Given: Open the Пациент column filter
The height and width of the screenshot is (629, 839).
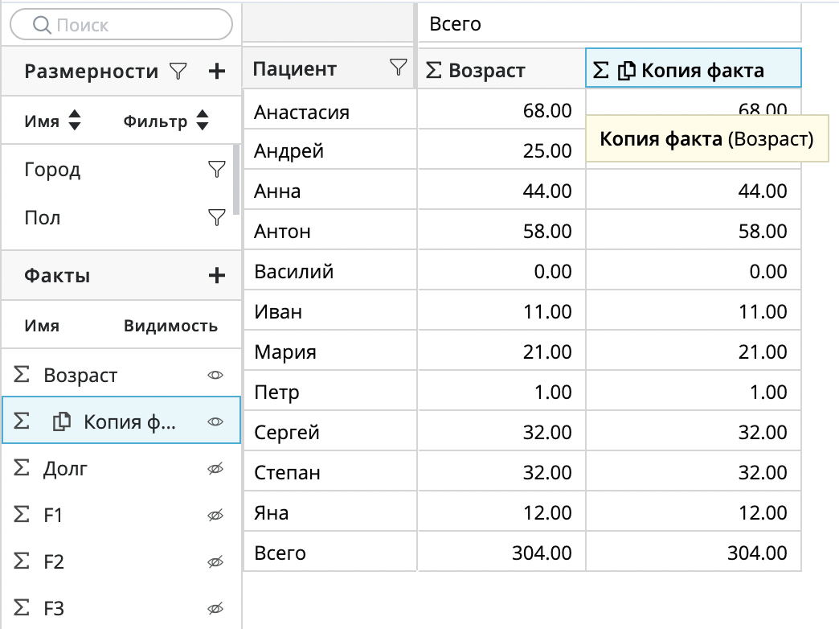Looking at the screenshot, I should 398,68.
